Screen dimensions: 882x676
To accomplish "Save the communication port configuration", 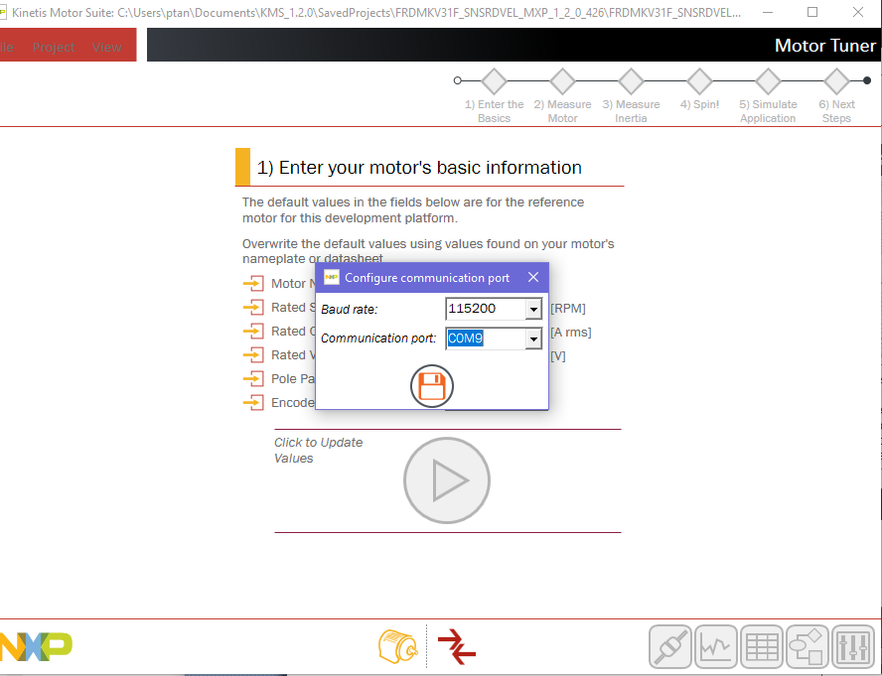I will [432, 386].
